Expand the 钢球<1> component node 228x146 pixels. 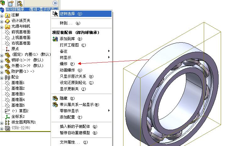pos(2,61)
